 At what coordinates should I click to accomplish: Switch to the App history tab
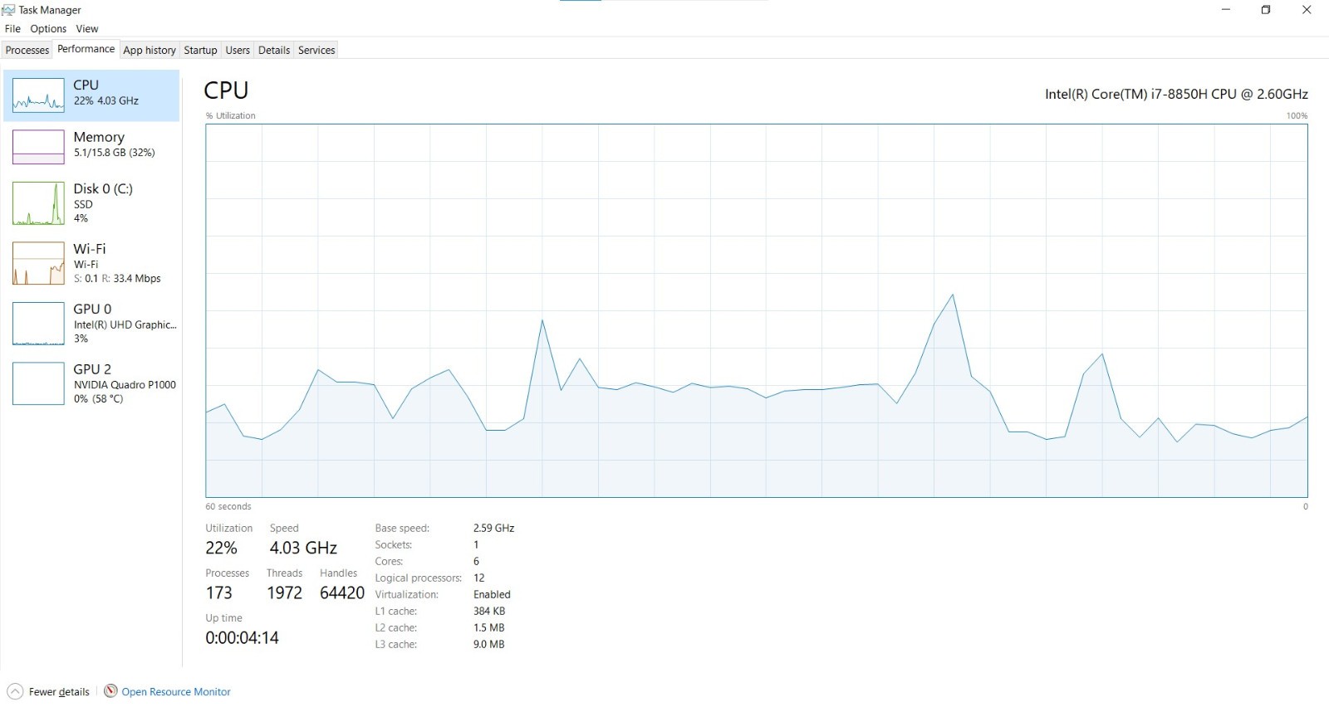150,50
